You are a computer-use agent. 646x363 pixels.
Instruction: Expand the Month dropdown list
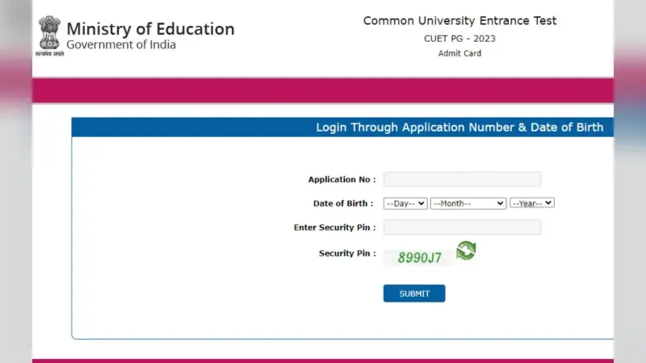click(x=468, y=203)
